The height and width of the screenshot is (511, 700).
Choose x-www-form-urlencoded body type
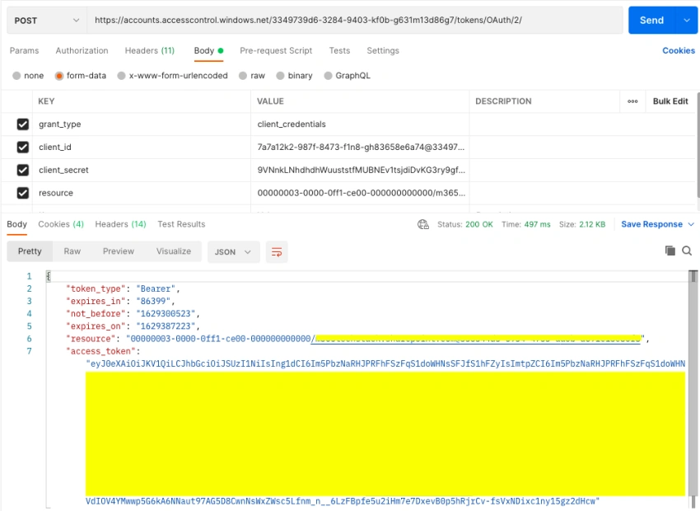click(x=121, y=76)
